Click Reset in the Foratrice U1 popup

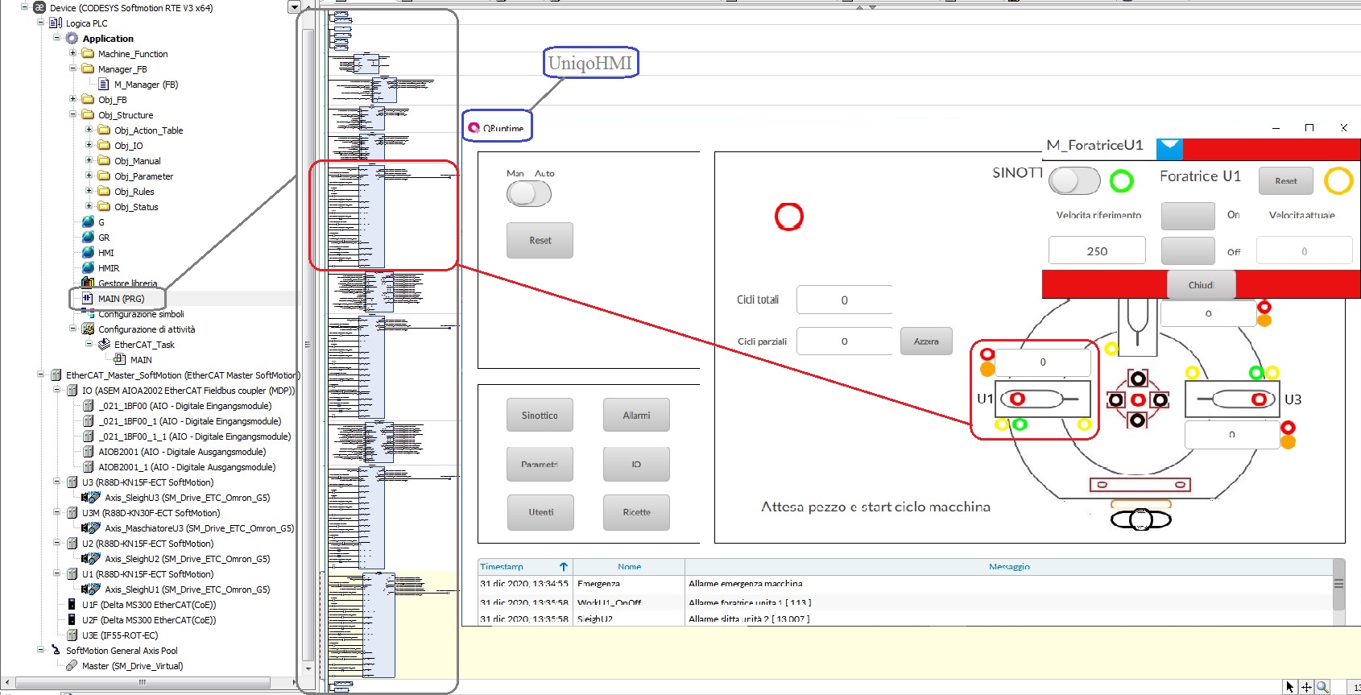point(1286,180)
